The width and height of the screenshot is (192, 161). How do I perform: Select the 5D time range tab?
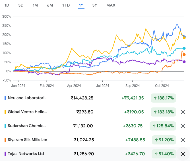21,5
